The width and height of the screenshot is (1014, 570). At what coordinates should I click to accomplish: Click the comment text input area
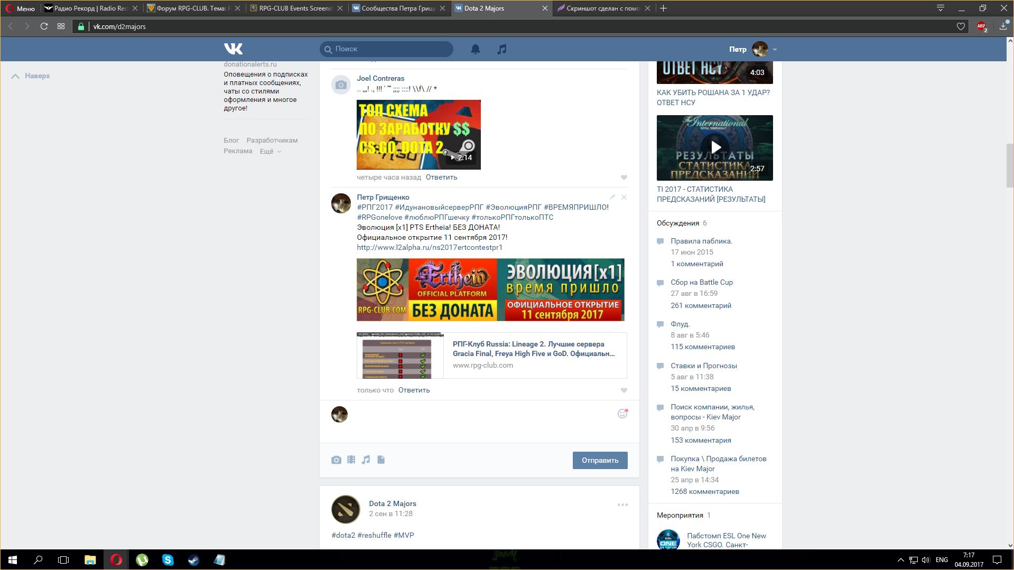point(482,421)
